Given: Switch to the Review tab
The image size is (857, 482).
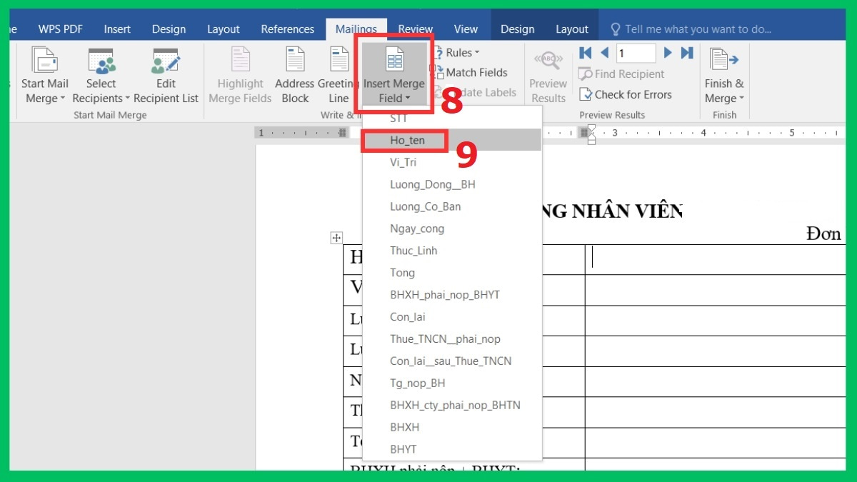Looking at the screenshot, I should (x=415, y=29).
